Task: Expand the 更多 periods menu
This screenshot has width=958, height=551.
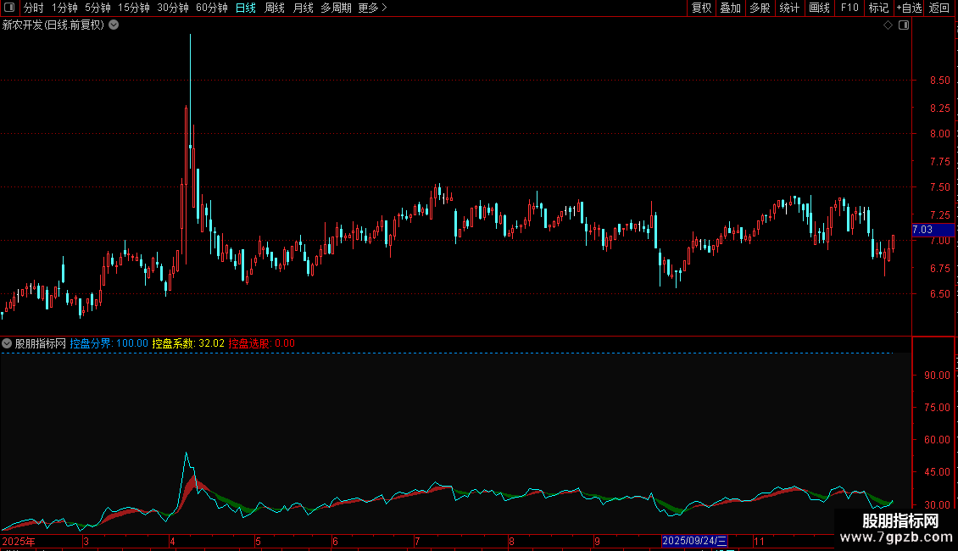Action: click(x=372, y=8)
